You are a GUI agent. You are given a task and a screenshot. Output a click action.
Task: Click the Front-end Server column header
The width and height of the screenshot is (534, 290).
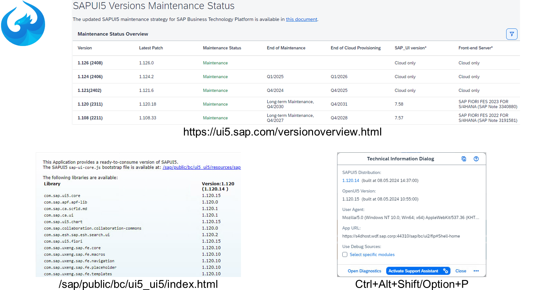476,48
